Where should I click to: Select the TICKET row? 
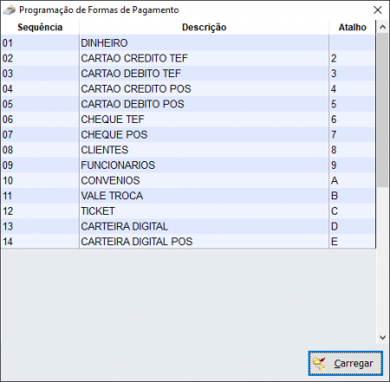tap(188, 211)
